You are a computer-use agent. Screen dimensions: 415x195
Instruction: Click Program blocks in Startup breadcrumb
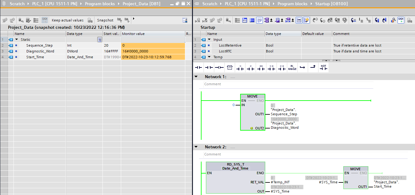coord(292,4)
